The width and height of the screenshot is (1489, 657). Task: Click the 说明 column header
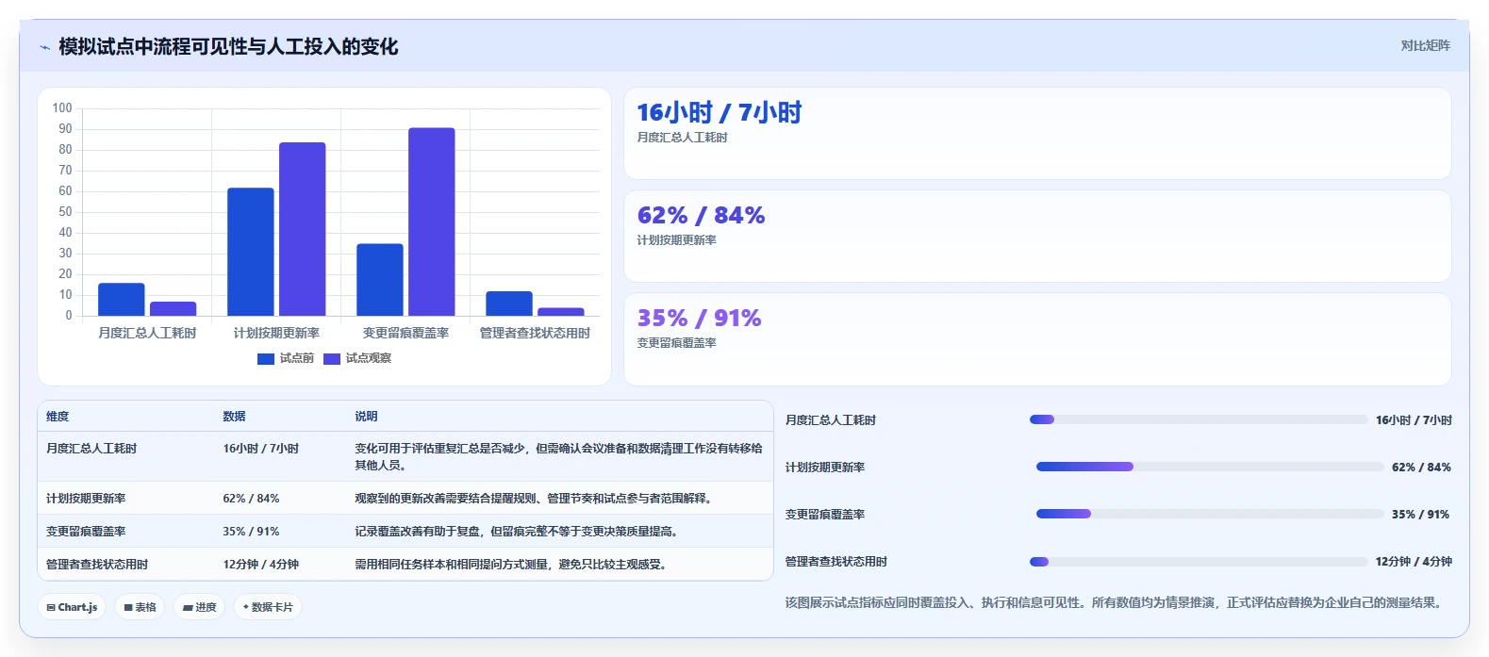click(366, 417)
